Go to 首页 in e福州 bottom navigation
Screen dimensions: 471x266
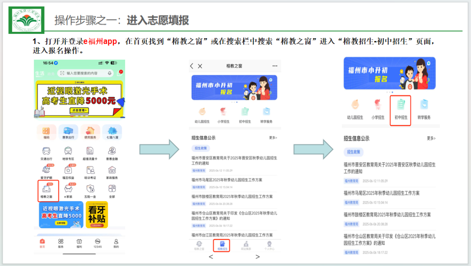(42, 243)
